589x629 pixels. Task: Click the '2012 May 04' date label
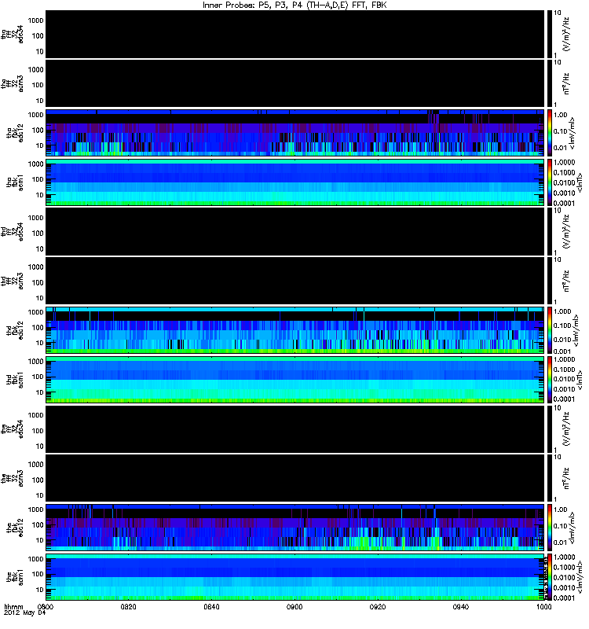25,613
